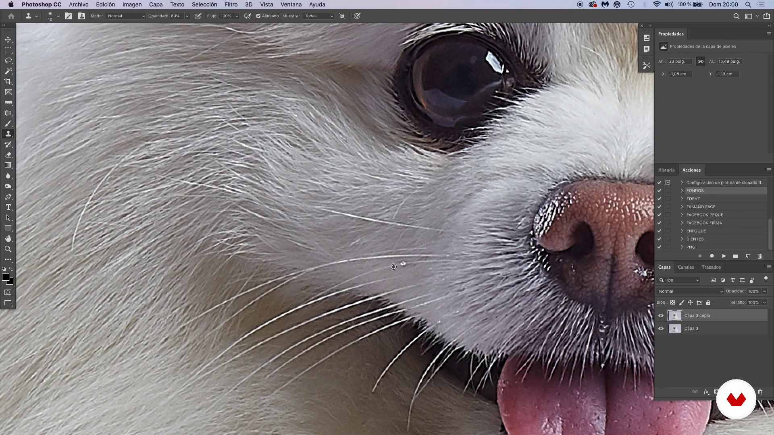774x435 pixels.
Task: Delete the selected action
Action: click(760, 256)
